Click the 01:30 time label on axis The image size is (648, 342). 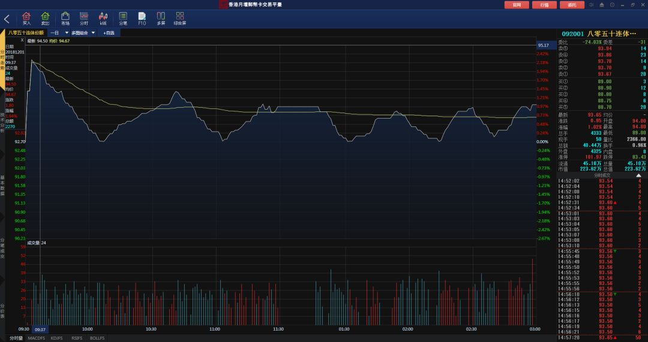point(344,329)
